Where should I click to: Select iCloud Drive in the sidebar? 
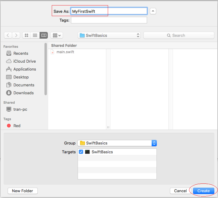point(24,61)
